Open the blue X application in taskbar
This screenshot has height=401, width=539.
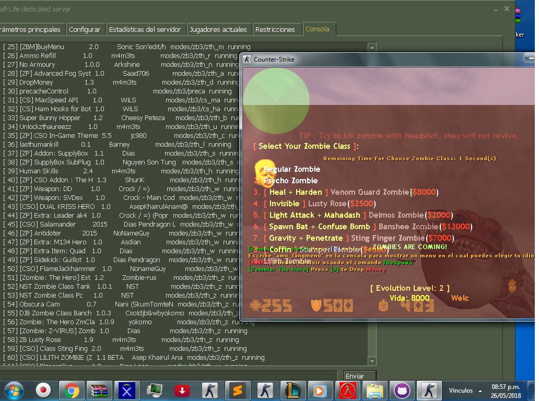127,391
